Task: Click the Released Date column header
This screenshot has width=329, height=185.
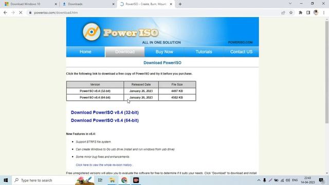Action: tap(141, 84)
